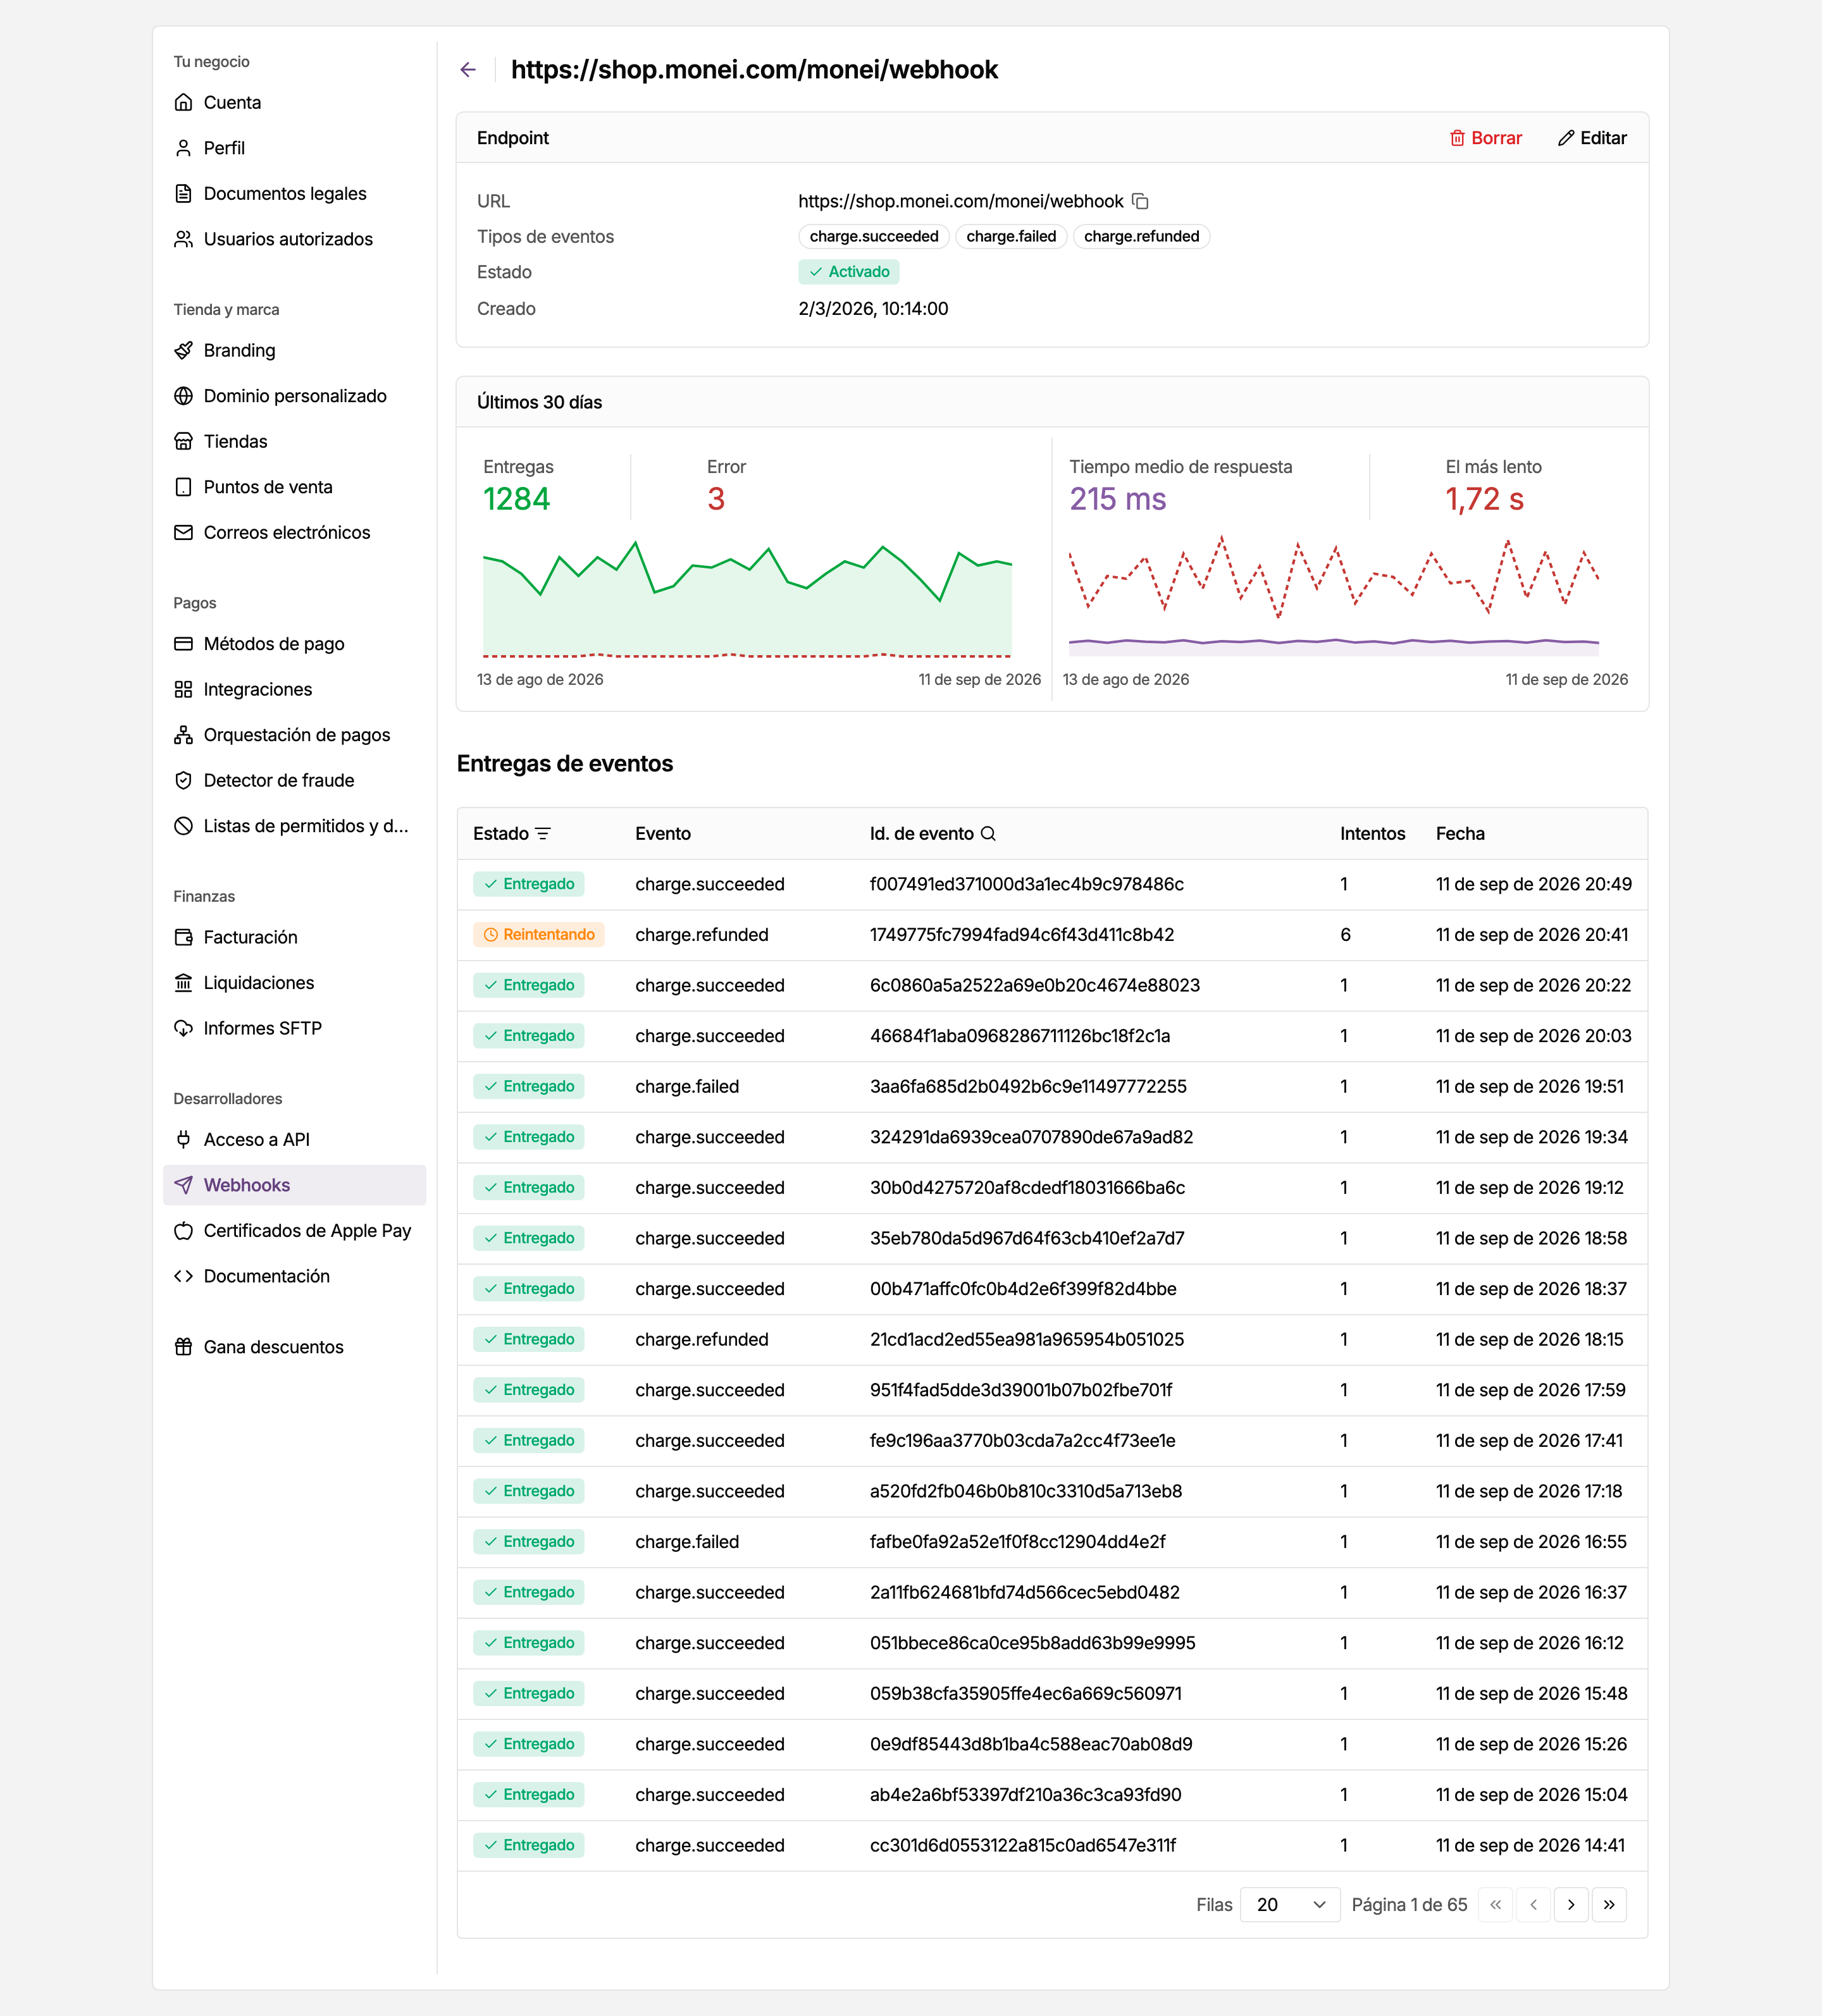Click the Métodos de pago card icon
This screenshot has width=1822, height=2016.
183,644
